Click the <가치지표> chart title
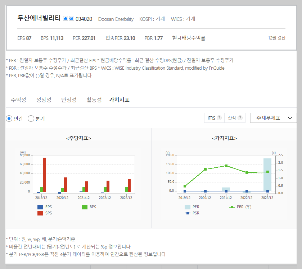The height and width of the screenshot is (269, 302). [224, 138]
